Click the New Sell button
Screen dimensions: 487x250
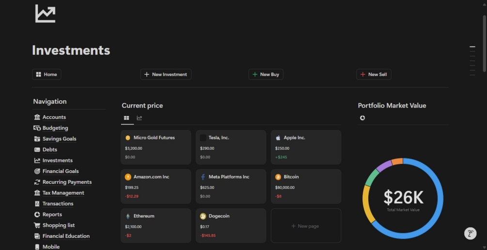[x=374, y=75]
